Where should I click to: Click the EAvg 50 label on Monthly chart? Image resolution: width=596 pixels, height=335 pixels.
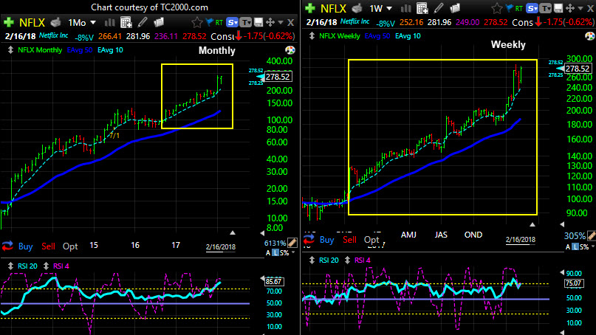80,50
